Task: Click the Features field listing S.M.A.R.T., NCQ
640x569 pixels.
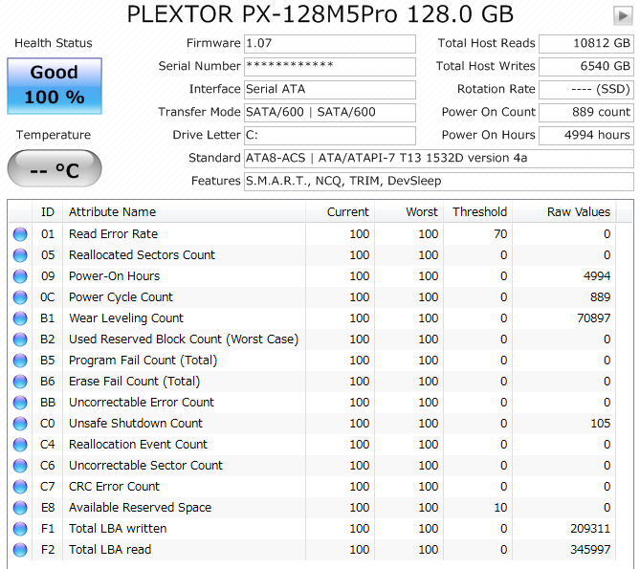Action: pyautogui.click(x=439, y=181)
